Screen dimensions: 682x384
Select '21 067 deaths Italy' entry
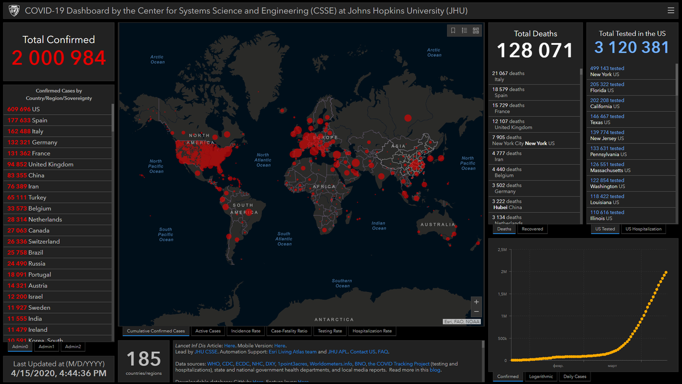[x=534, y=77]
